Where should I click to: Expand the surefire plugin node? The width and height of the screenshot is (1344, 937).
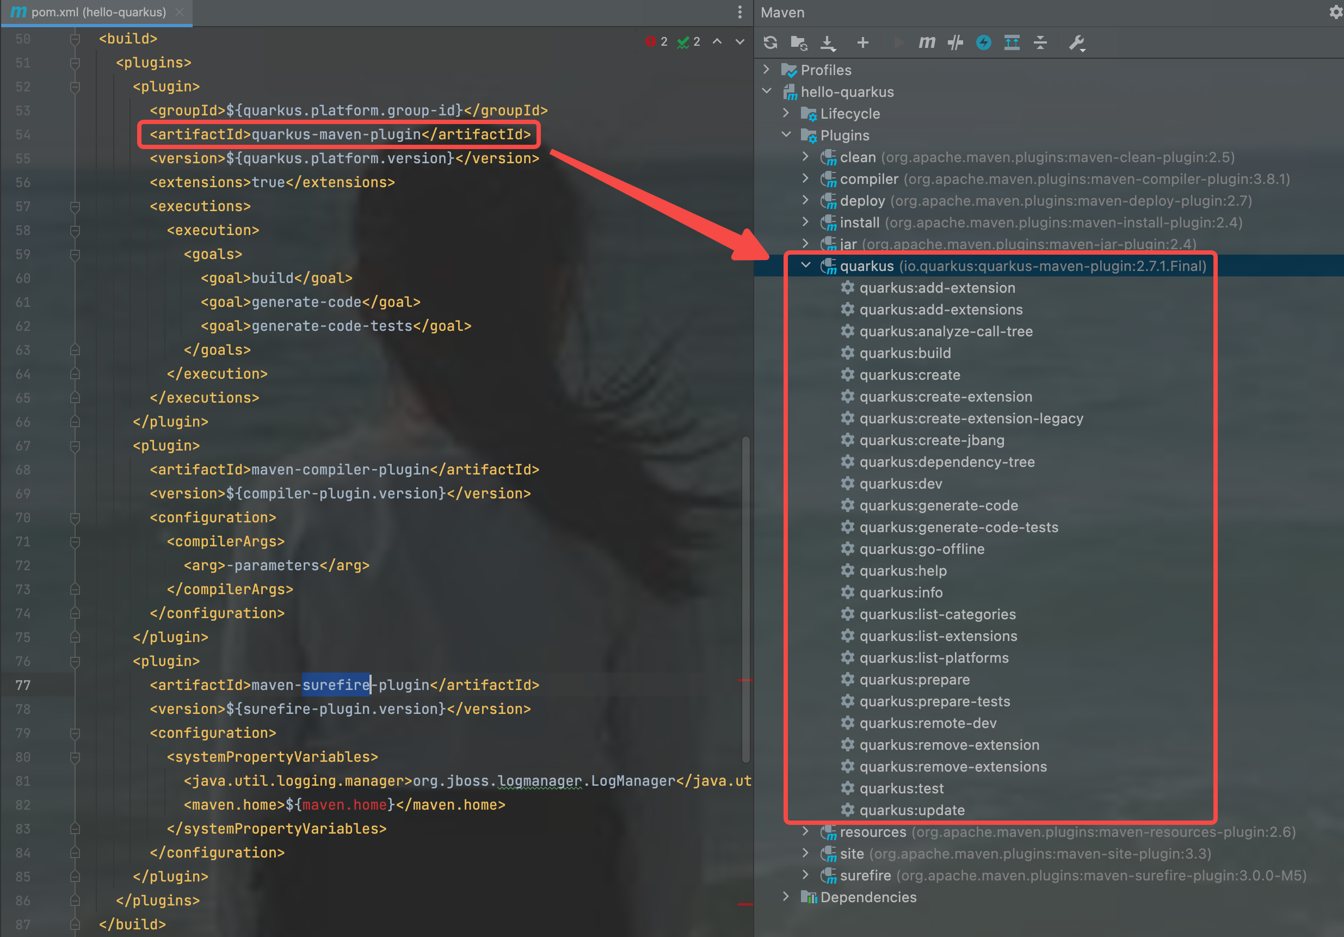coord(806,874)
